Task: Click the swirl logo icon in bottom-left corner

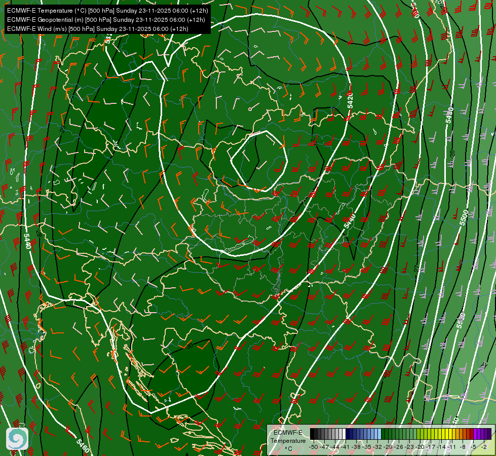Action: [17, 439]
